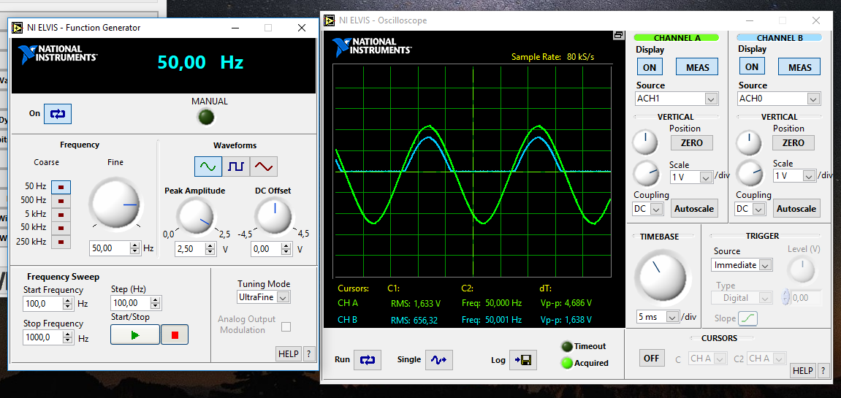Toggle Channel A display ON
Image resolution: width=841 pixels, height=398 pixels.
click(x=650, y=67)
